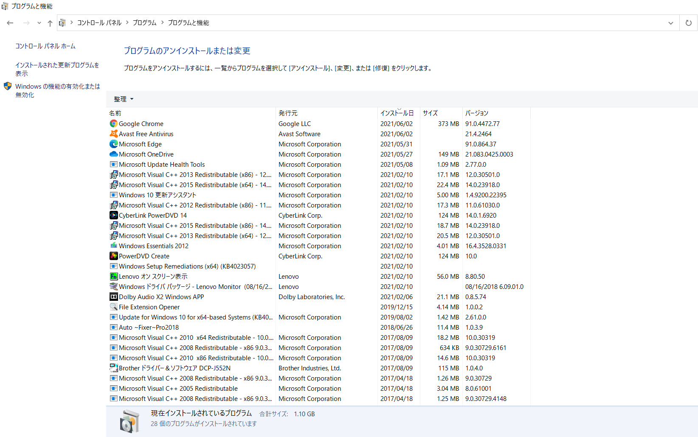
Task: Open the 整理 dropdown menu
Action: (x=123, y=99)
